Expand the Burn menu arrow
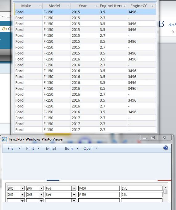The image size is (176, 210). (x=77, y=148)
